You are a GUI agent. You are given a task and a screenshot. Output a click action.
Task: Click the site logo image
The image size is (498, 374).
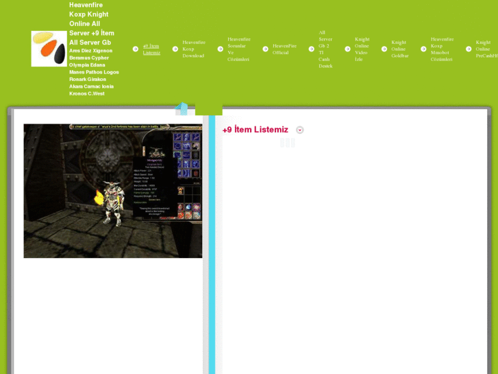tap(49, 49)
